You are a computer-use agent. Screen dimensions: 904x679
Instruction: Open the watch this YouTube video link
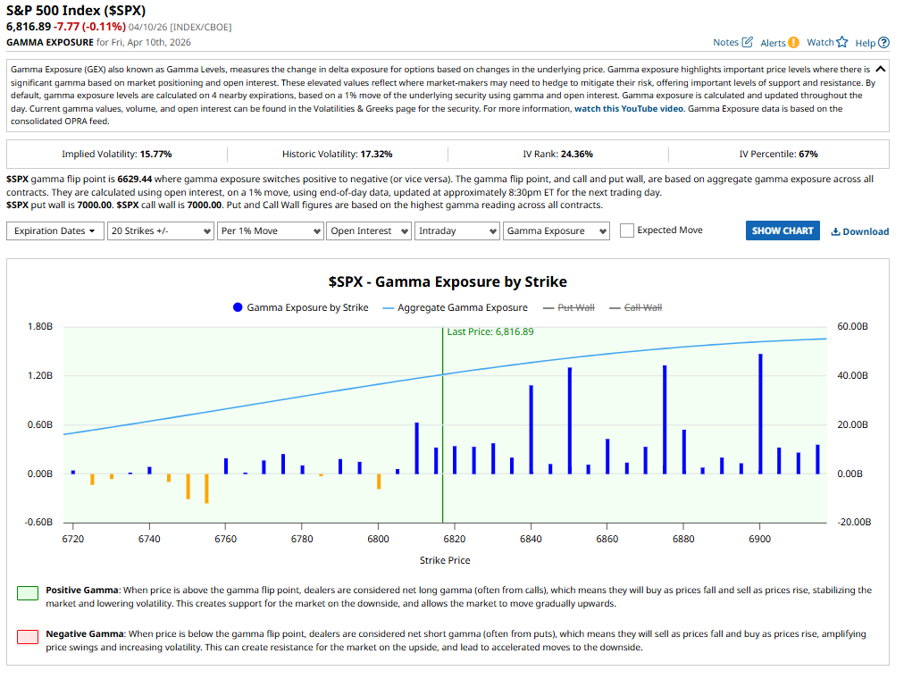click(x=629, y=108)
